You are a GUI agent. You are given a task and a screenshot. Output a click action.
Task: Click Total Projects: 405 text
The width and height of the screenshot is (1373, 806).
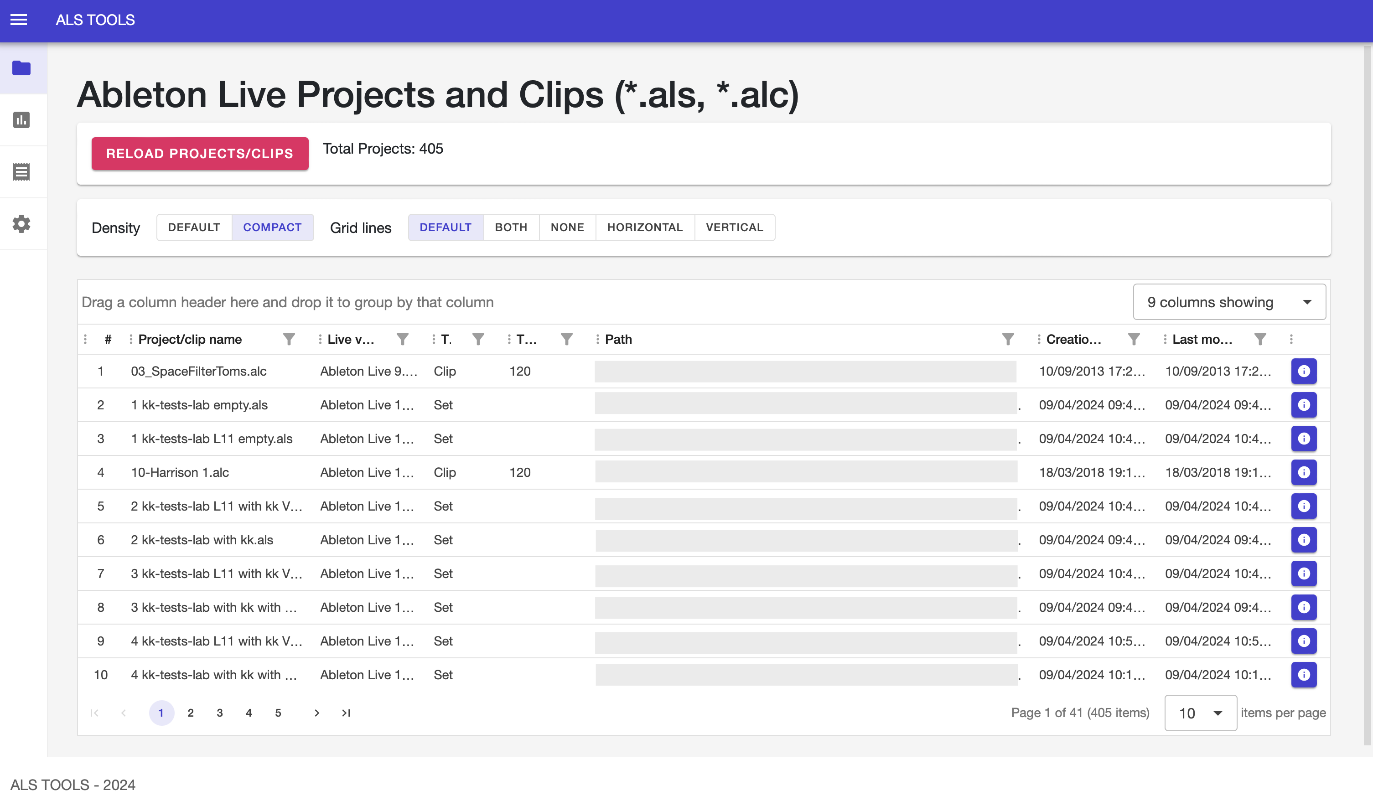383,149
